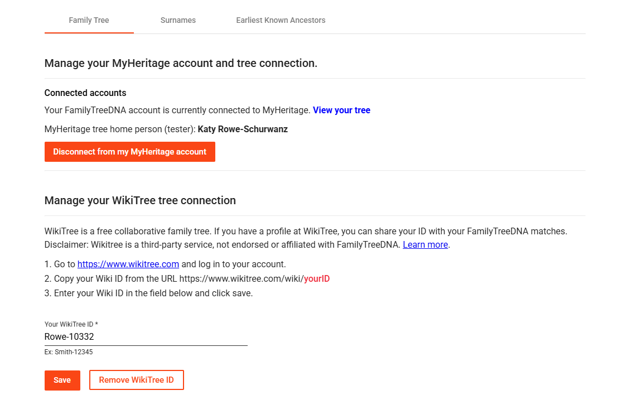Follow the Learn more link
Image resolution: width=618 pixels, height=419 pixels.
click(x=425, y=245)
